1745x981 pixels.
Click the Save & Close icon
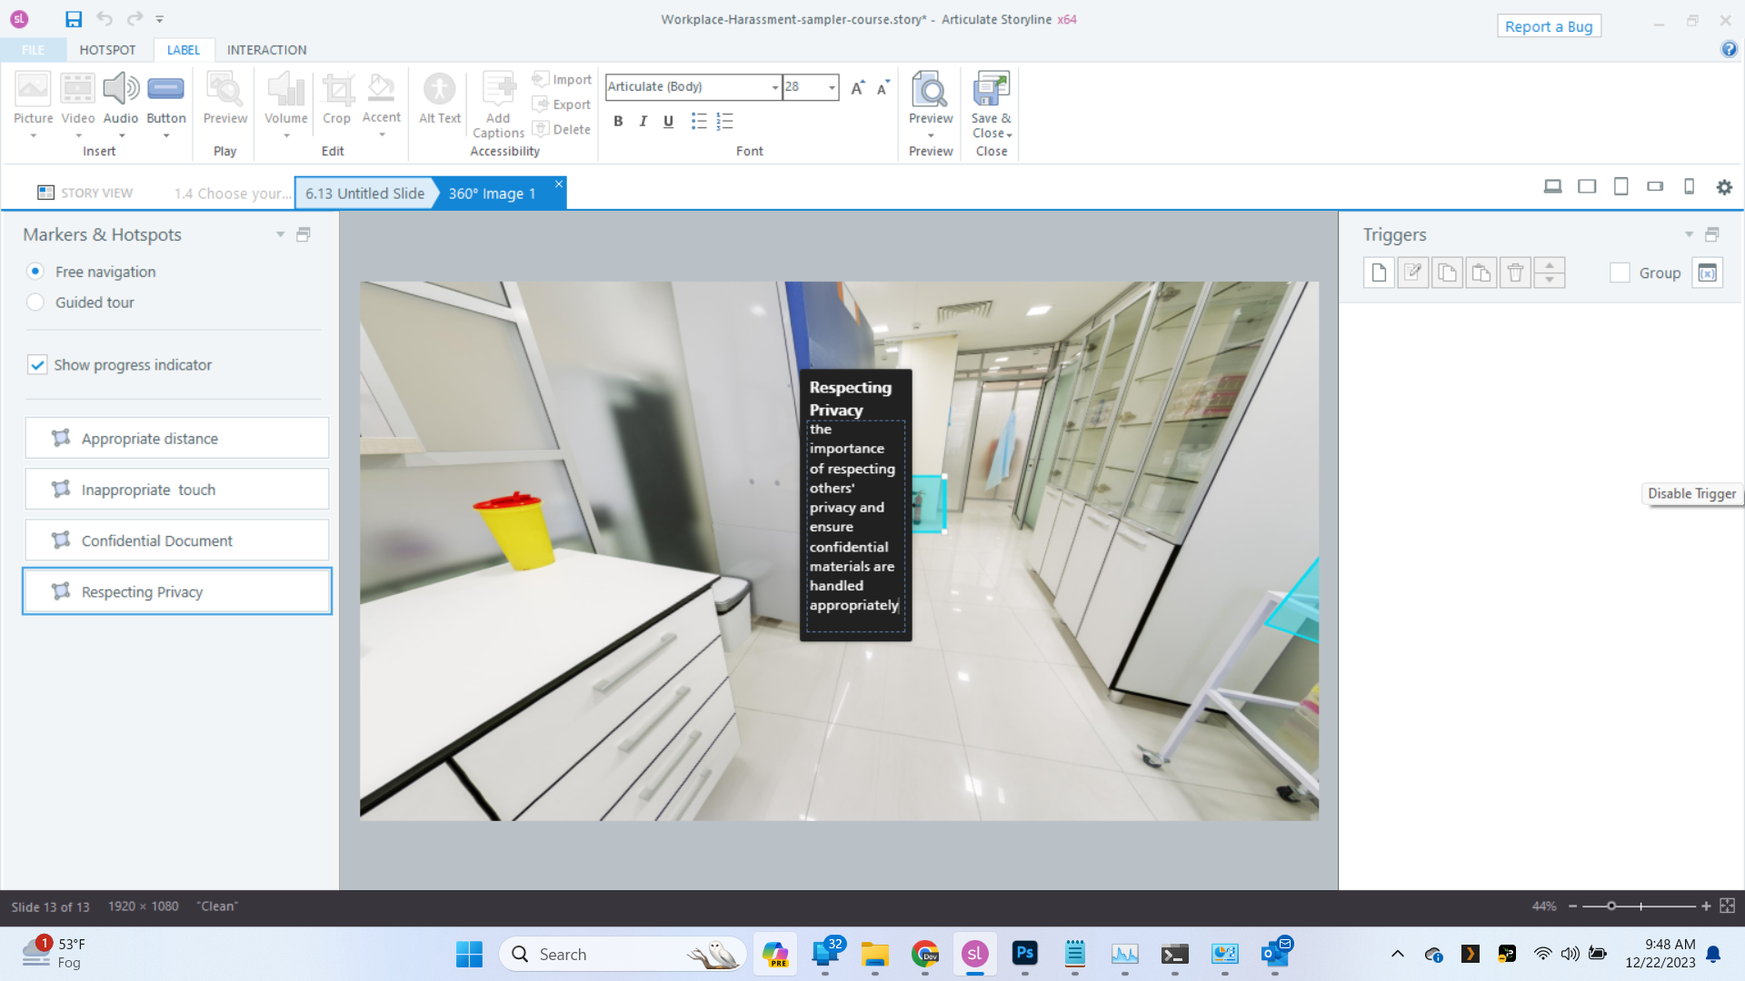(991, 89)
